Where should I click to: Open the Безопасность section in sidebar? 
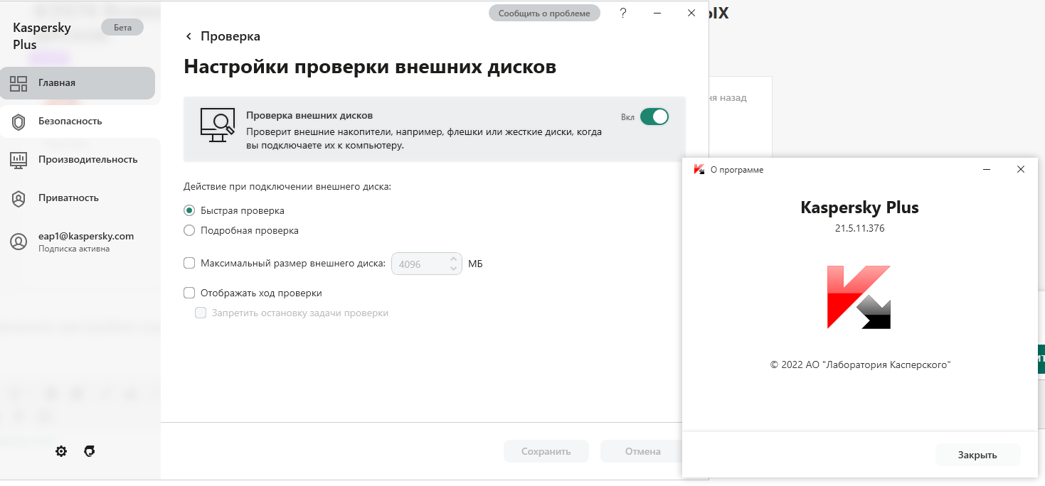coord(80,121)
